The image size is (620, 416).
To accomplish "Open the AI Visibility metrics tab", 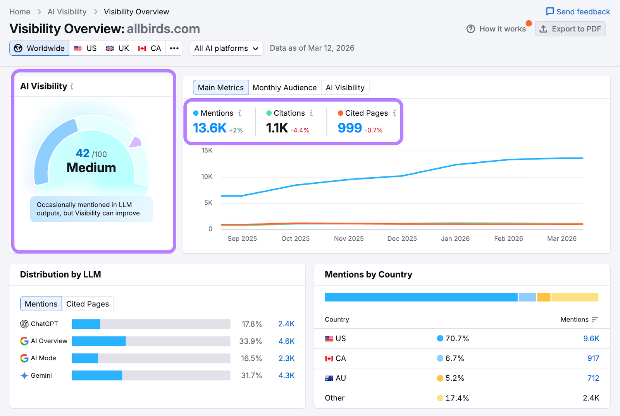I will coord(345,87).
